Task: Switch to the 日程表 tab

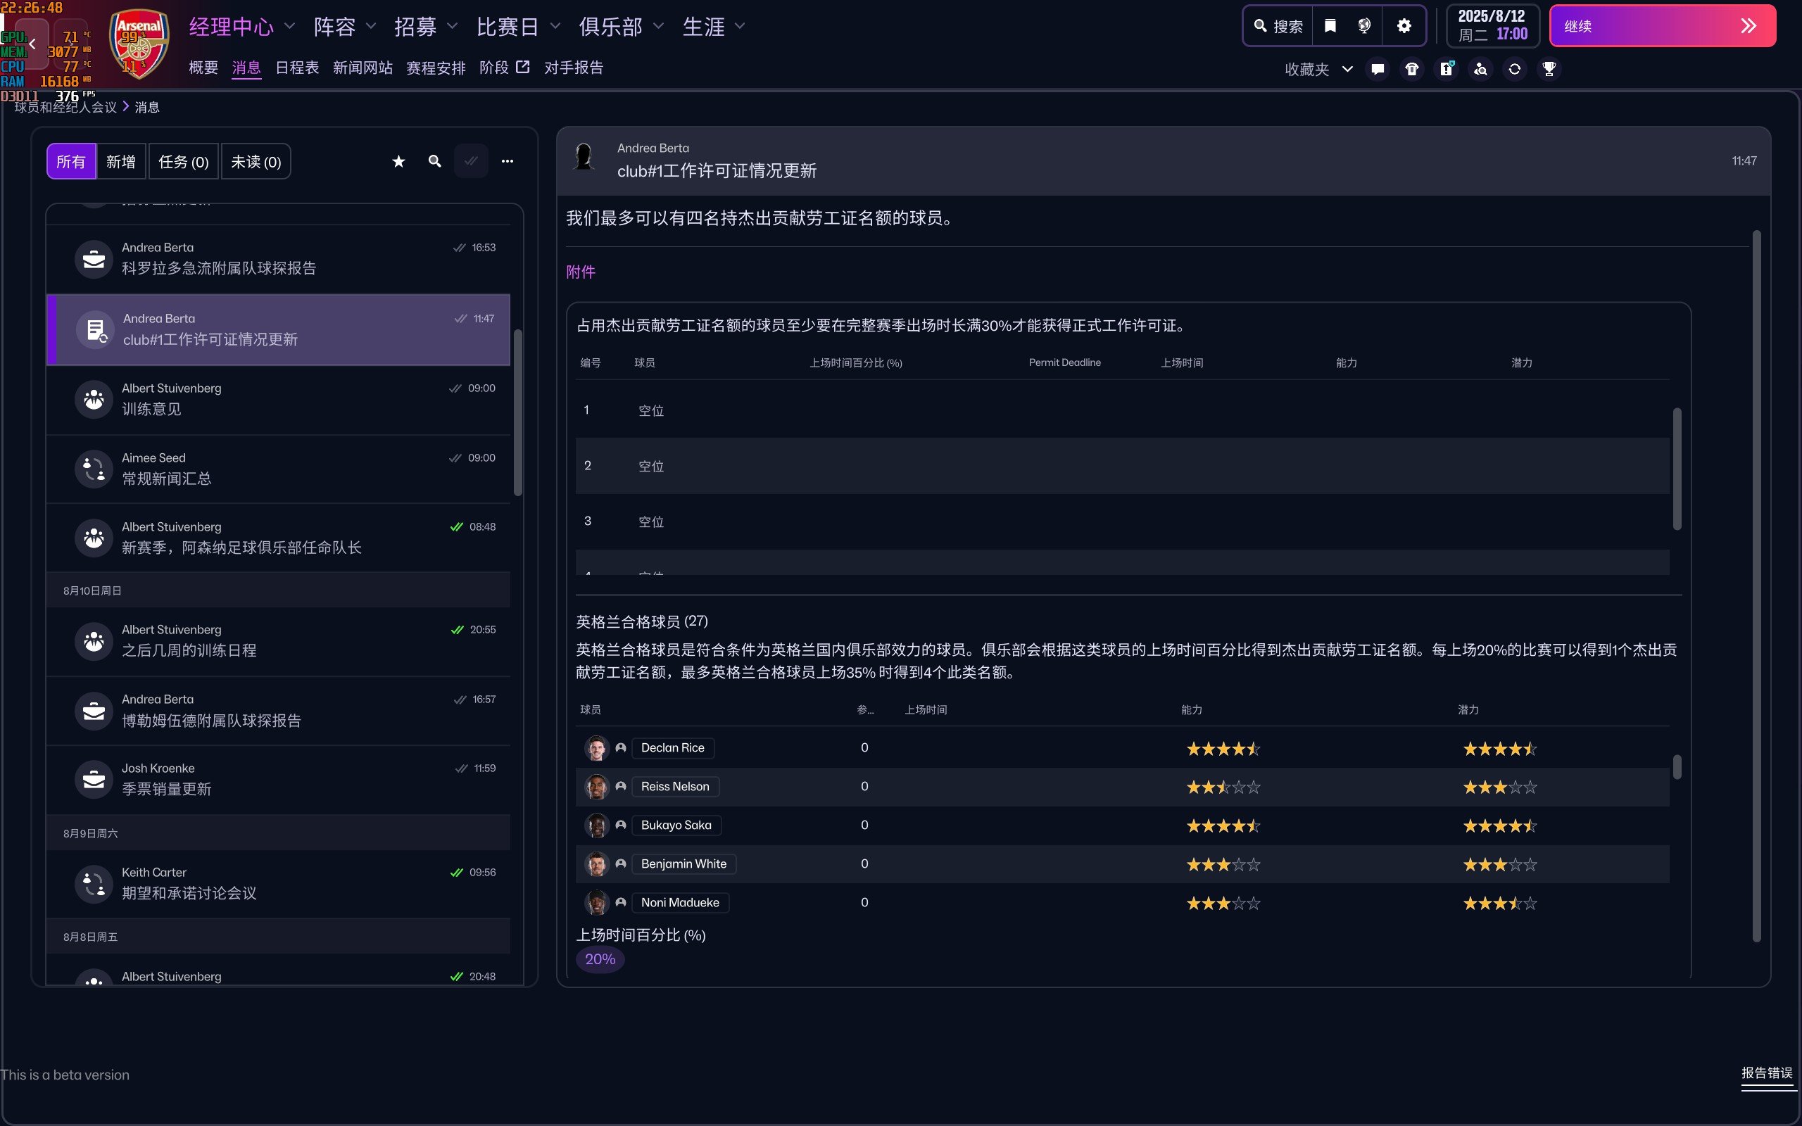Action: [297, 68]
